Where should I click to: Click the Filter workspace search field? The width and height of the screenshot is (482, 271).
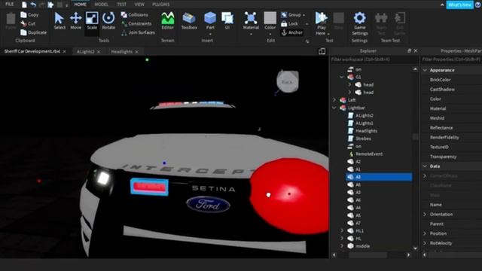[x=374, y=59]
